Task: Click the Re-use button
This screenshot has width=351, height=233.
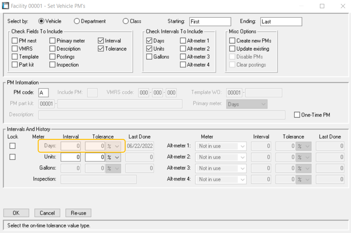Action: [78, 213]
